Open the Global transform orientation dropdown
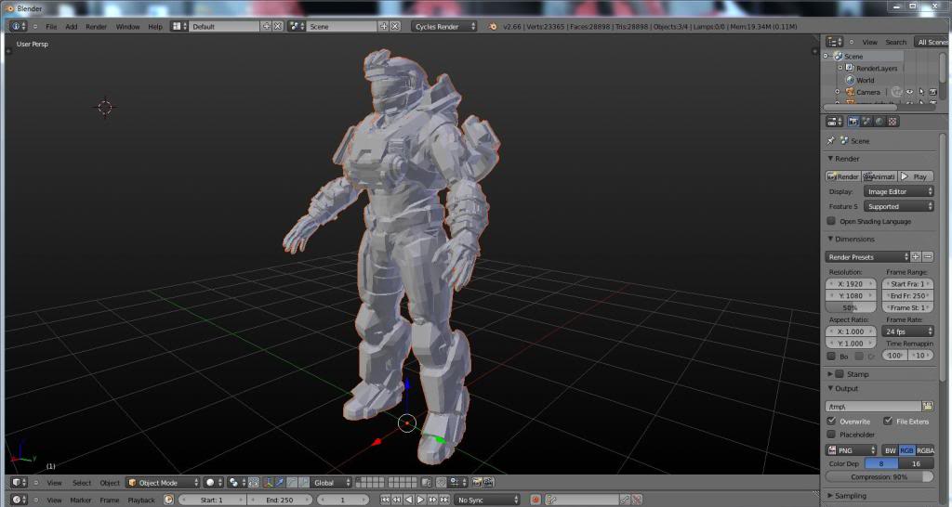The width and height of the screenshot is (952, 507). [x=331, y=483]
